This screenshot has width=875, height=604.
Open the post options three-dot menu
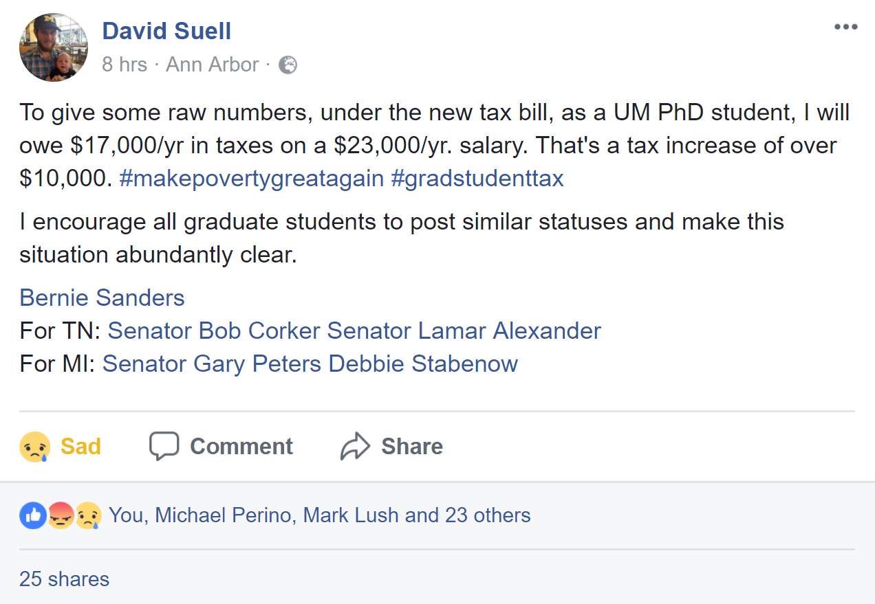tap(845, 27)
